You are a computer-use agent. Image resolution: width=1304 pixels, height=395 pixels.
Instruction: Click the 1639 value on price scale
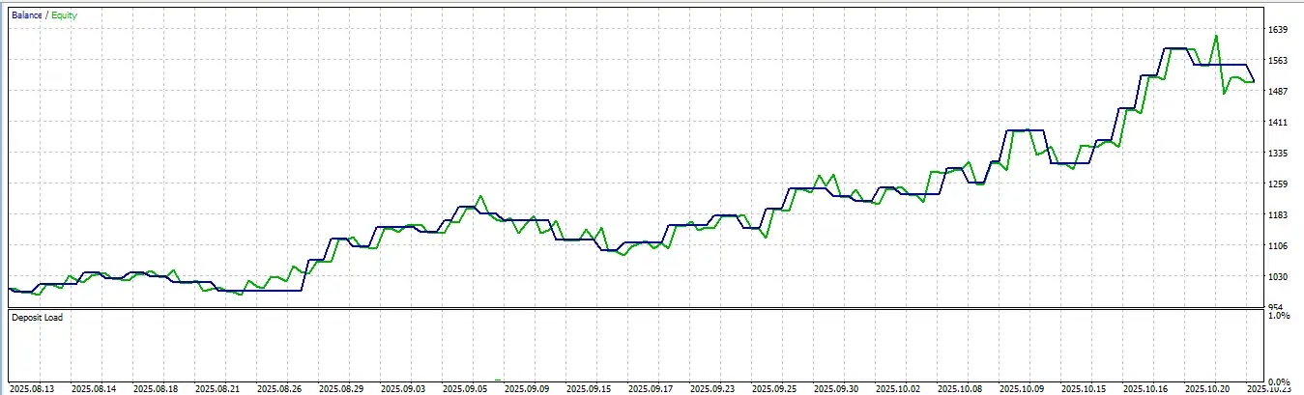1280,30
